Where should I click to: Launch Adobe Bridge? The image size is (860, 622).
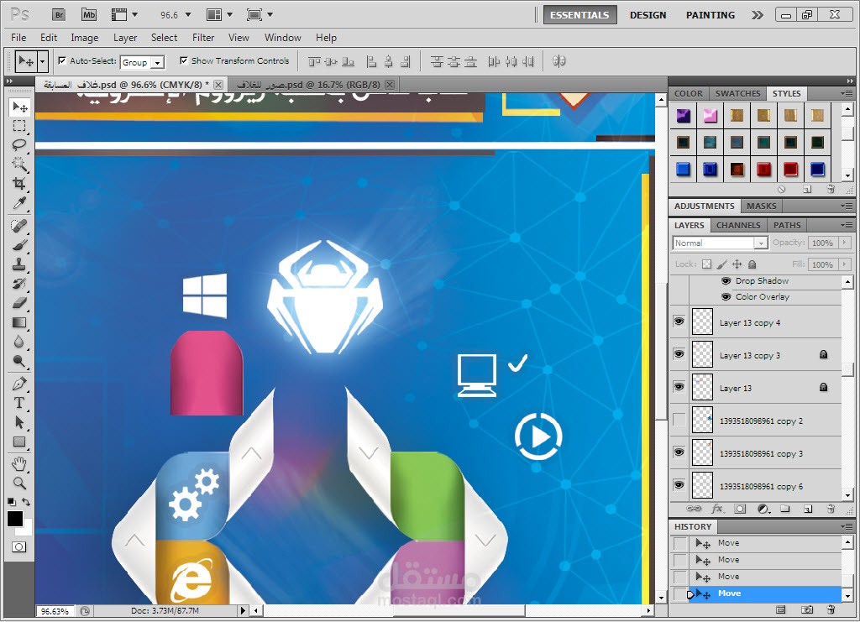click(x=60, y=15)
